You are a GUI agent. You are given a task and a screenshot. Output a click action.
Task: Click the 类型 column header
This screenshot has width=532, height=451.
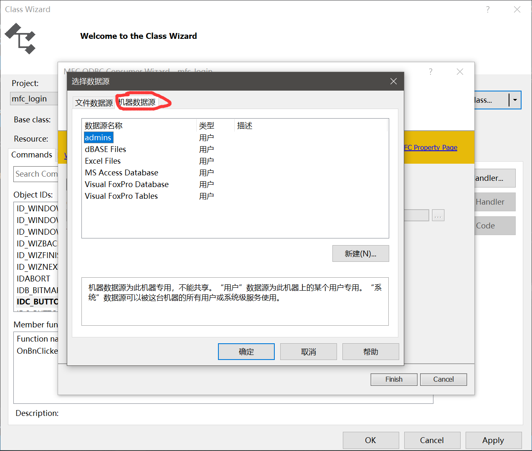tap(215, 126)
